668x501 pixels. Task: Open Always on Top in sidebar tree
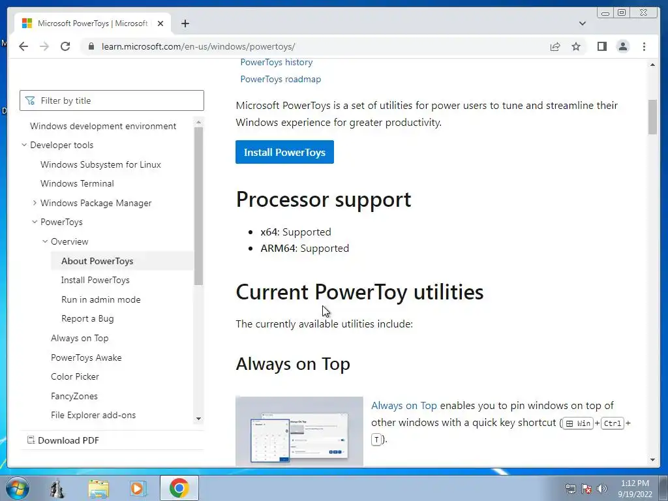point(80,339)
